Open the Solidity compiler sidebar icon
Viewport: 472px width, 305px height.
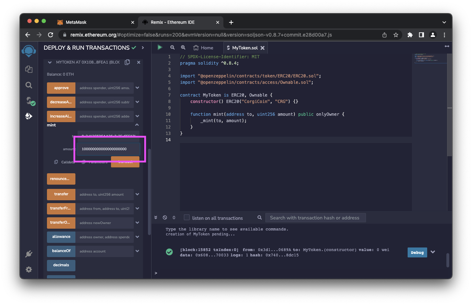click(30, 101)
